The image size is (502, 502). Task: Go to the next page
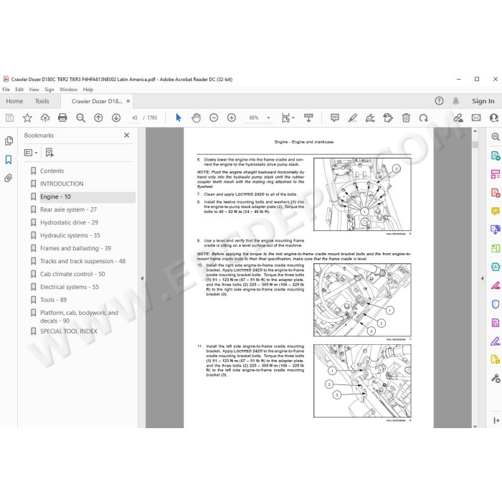tap(116, 118)
